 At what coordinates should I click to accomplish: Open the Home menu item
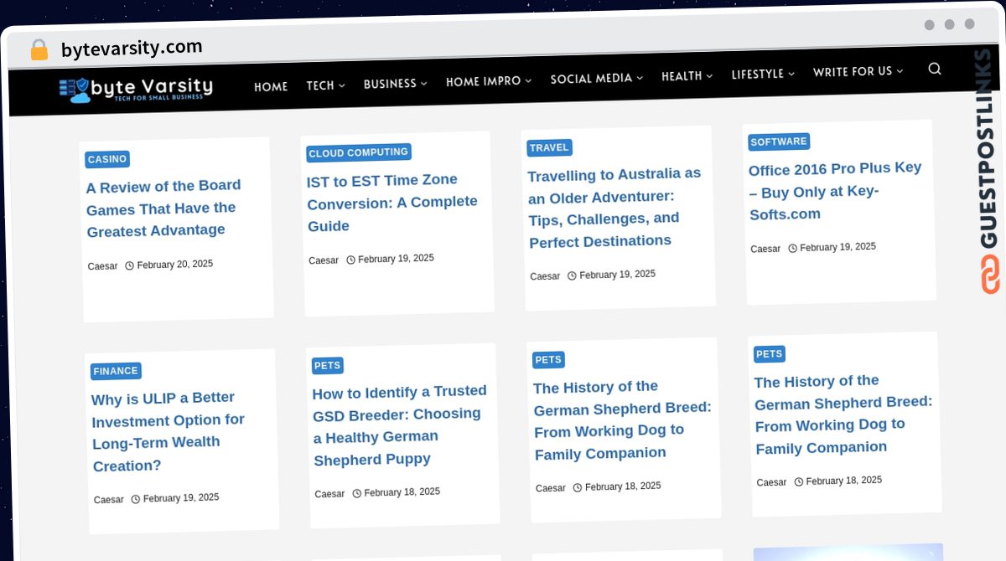[271, 87]
